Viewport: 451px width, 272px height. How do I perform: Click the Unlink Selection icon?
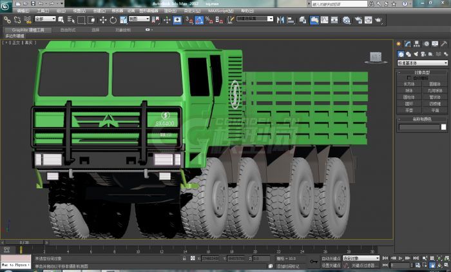(17, 20)
